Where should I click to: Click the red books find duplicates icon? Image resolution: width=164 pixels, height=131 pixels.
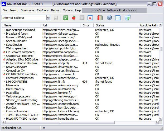[100, 18]
